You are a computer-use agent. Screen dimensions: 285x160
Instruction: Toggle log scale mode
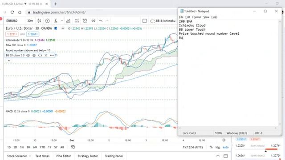pos(218,147)
